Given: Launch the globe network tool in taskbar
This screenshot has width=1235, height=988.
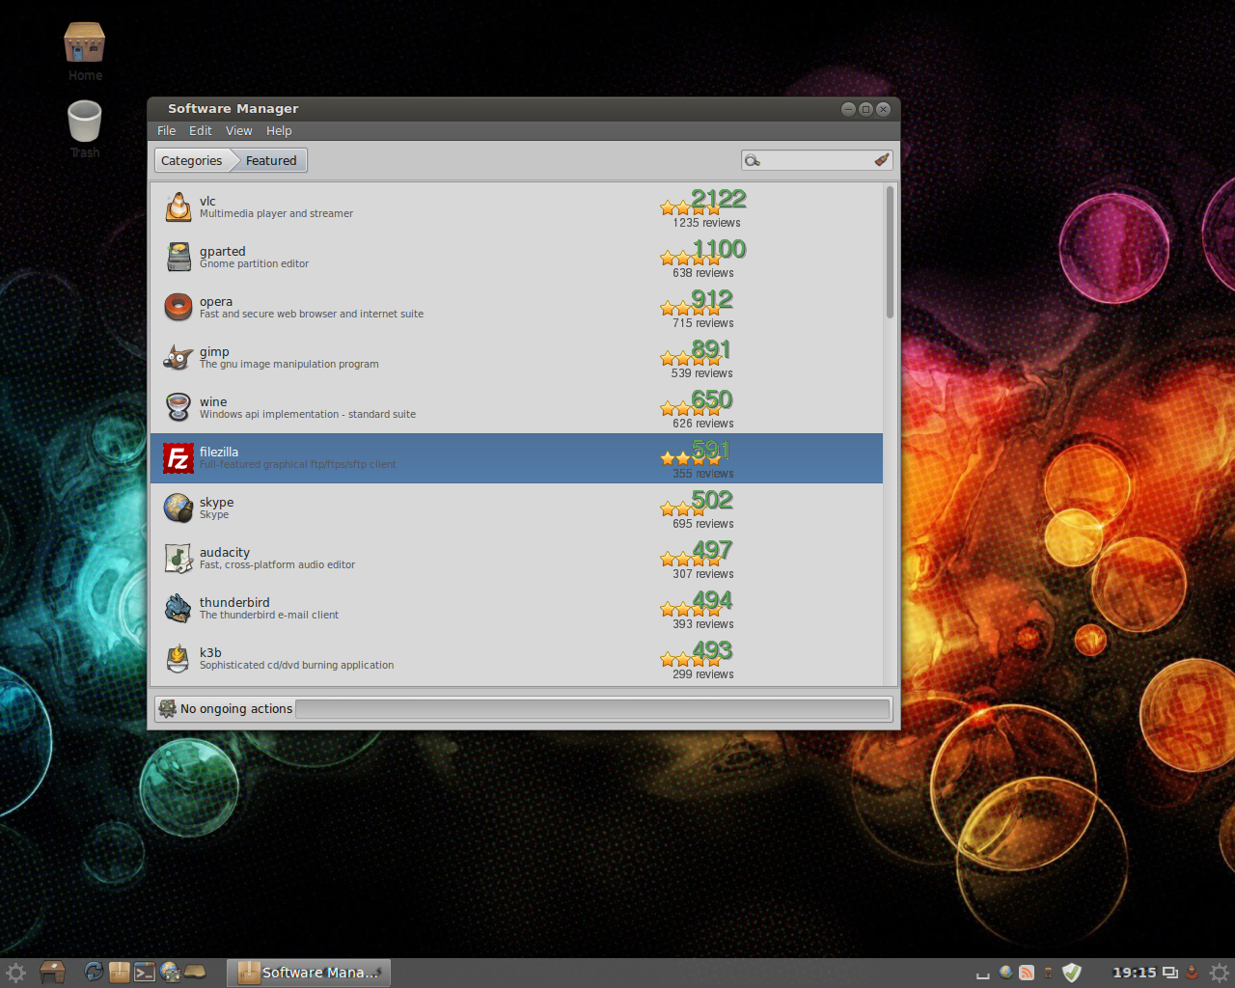Looking at the screenshot, I should click(171, 973).
